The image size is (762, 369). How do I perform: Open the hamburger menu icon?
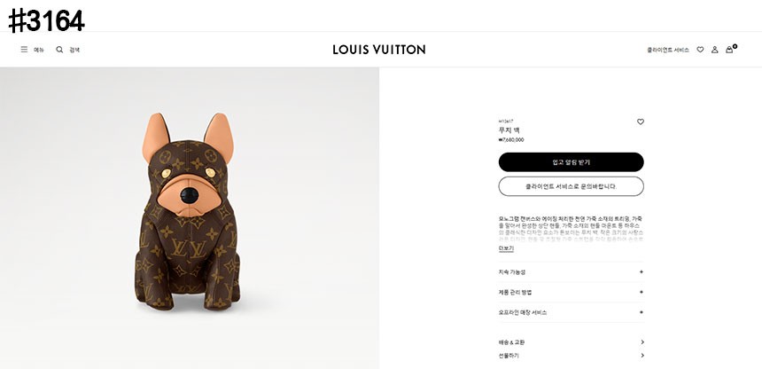click(x=24, y=50)
